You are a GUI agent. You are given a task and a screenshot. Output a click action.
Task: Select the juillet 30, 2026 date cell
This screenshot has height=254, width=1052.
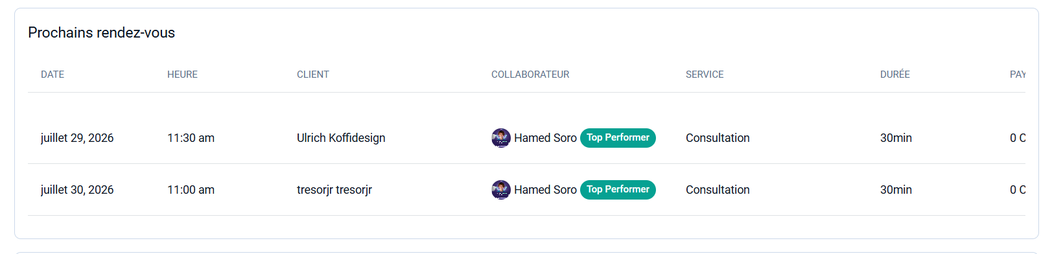(x=77, y=190)
